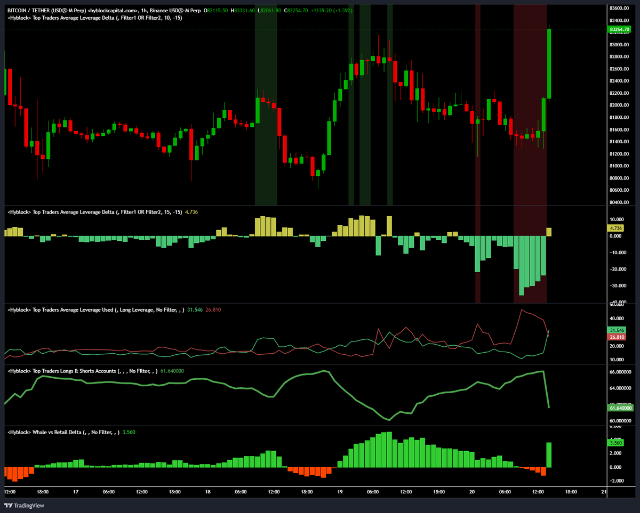This screenshot has height=513, width=640.
Task: Click the 2.000 axis label in the Whale pane
Action: coord(616,453)
